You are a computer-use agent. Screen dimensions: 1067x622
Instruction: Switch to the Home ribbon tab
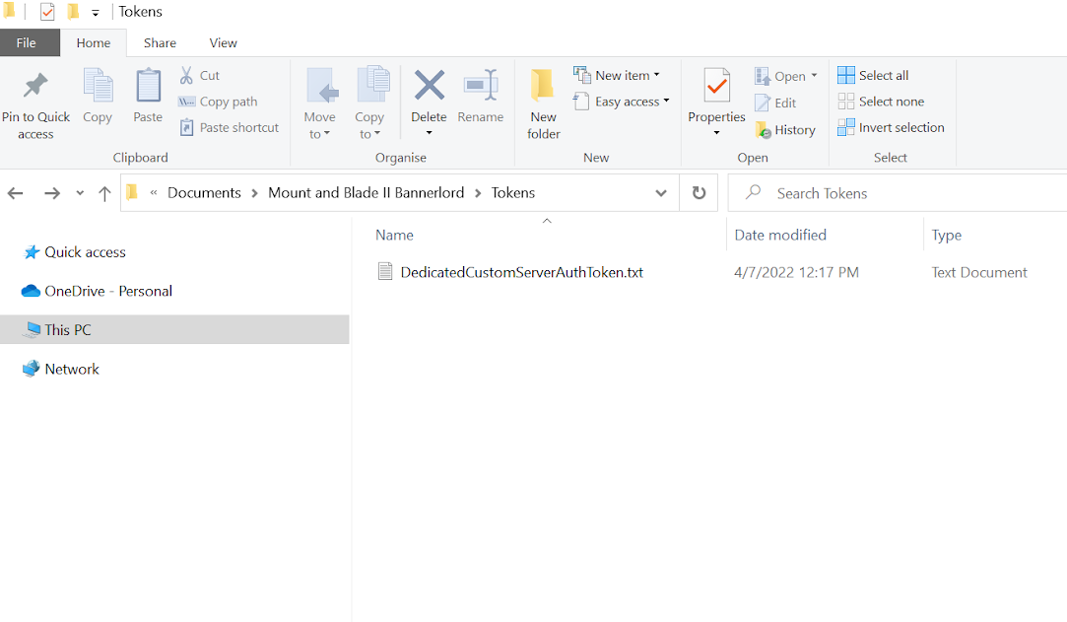tap(94, 42)
